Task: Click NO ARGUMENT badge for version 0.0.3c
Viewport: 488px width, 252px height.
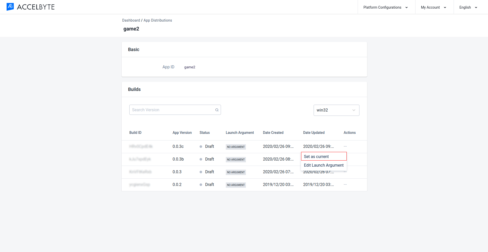Action: pos(236,147)
